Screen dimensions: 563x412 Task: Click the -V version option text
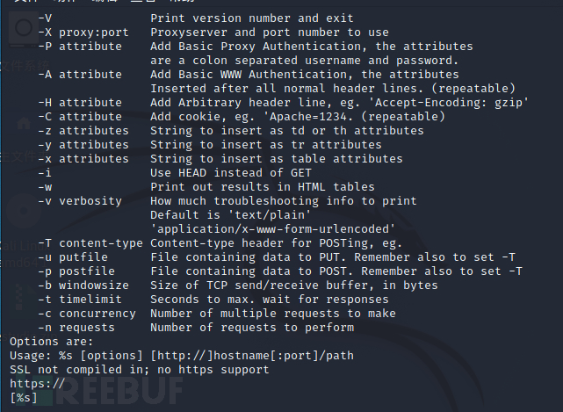45,18
